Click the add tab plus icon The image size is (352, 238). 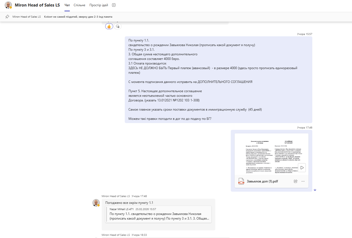pos(114,5)
